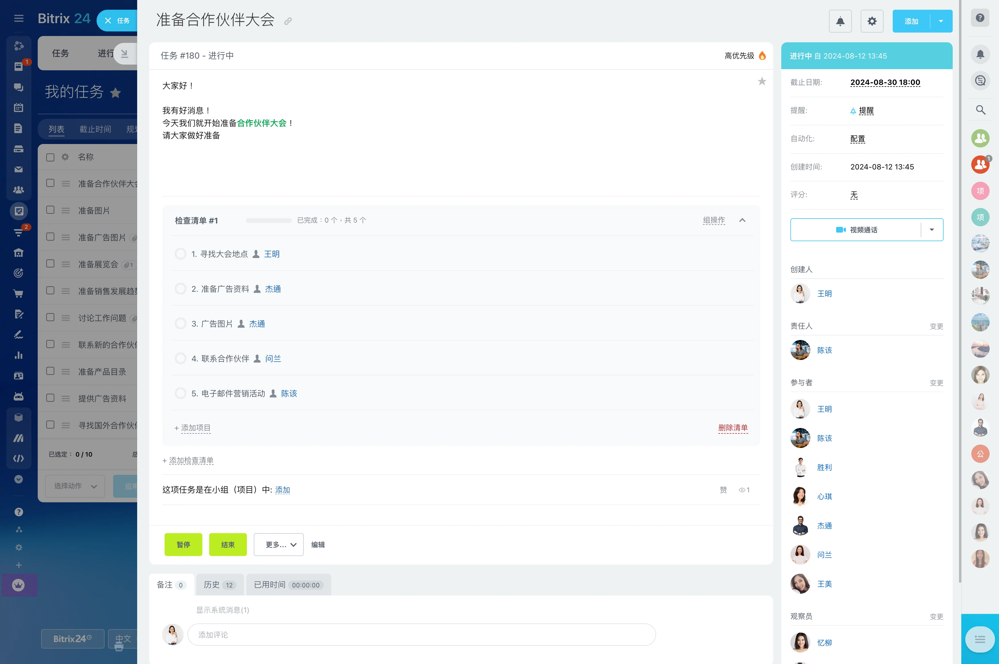Viewport: 999px width, 664px height.
Task: Open 更多... dropdown menu
Action: (x=279, y=545)
